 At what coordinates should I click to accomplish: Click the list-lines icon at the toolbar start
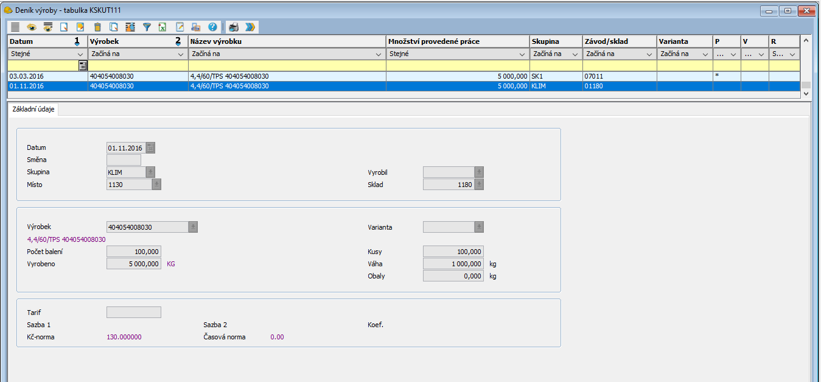[x=15, y=27]
